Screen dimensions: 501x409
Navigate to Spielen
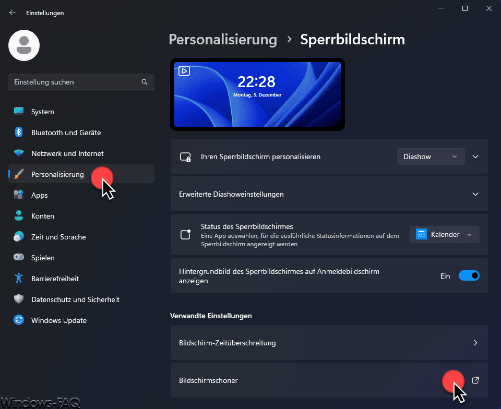[x=81, y=257]
